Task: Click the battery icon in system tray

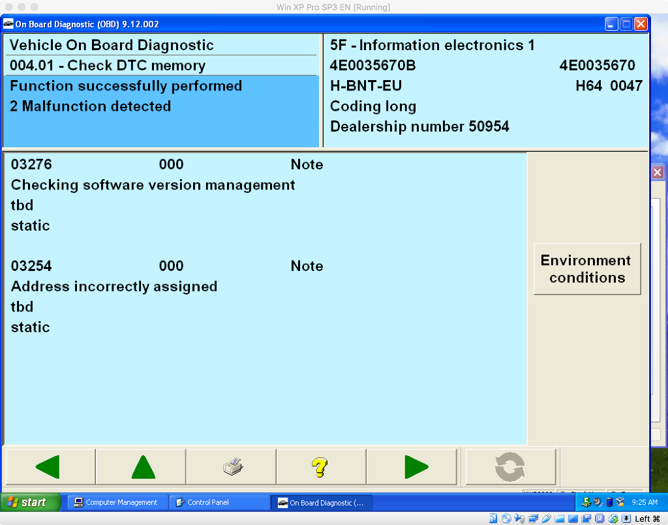Action: pos(609,502)
